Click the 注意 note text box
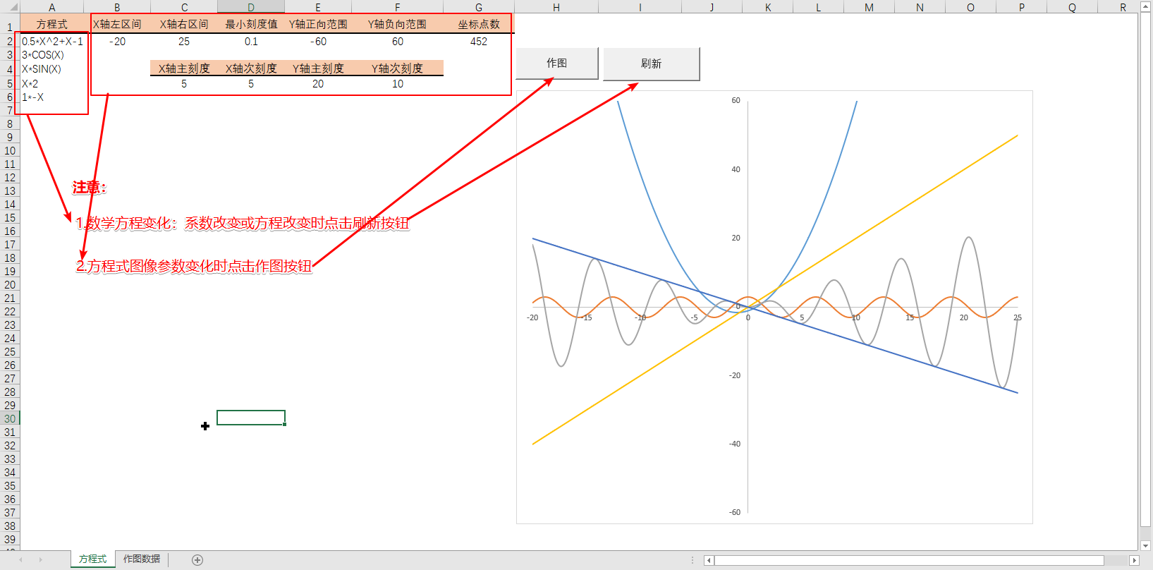Viewport: 1153px width, 570px height. 90,188
